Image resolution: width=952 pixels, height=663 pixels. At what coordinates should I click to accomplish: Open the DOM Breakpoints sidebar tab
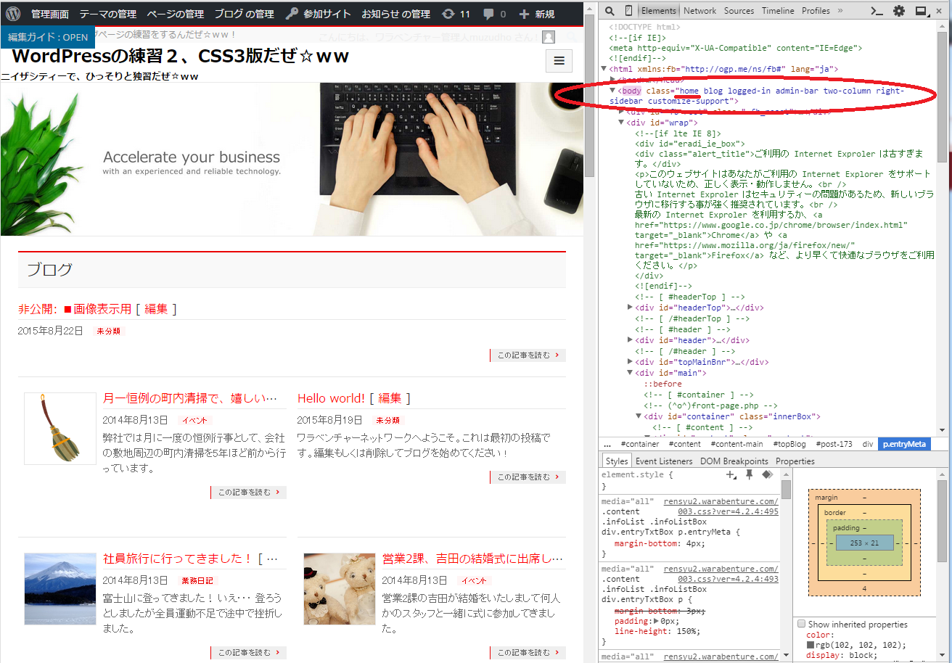click(734, 461)
